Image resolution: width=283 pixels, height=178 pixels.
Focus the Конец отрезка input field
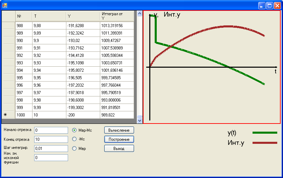point(51,139)
